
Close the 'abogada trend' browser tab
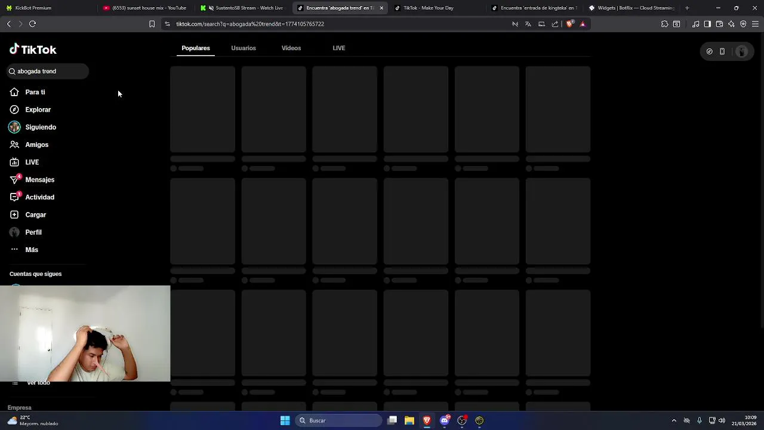pyautogui.click(x=381, y=8)
